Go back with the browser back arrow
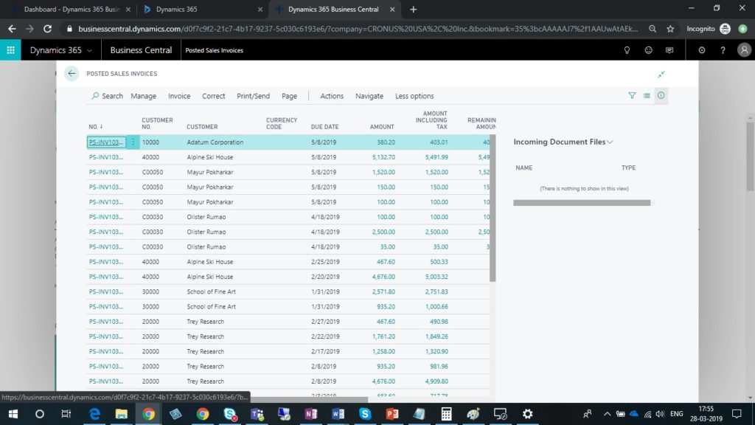 (x=12, y=29)
